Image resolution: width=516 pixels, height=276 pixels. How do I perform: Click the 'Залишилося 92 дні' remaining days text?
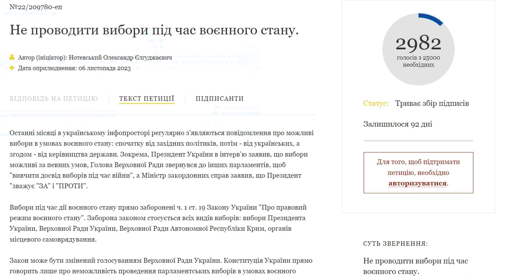point(397,124)
